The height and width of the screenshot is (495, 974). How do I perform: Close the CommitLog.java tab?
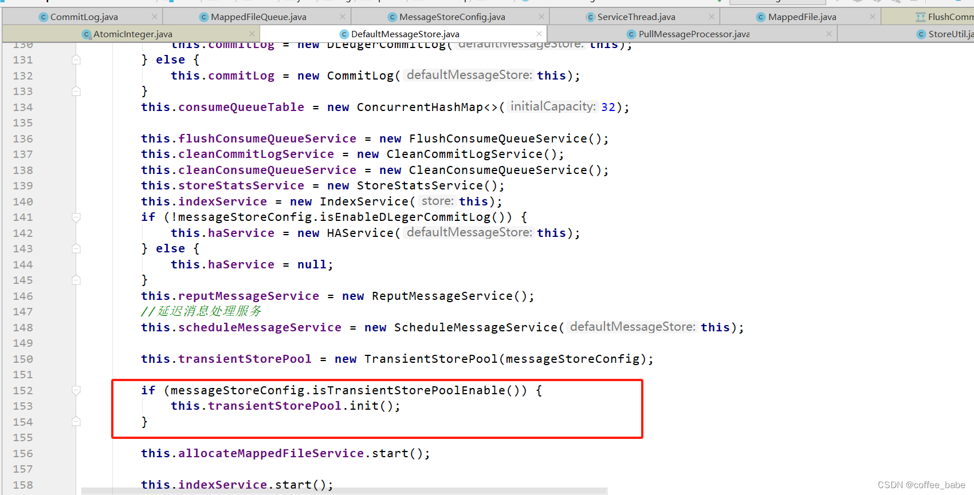[155, 17]
